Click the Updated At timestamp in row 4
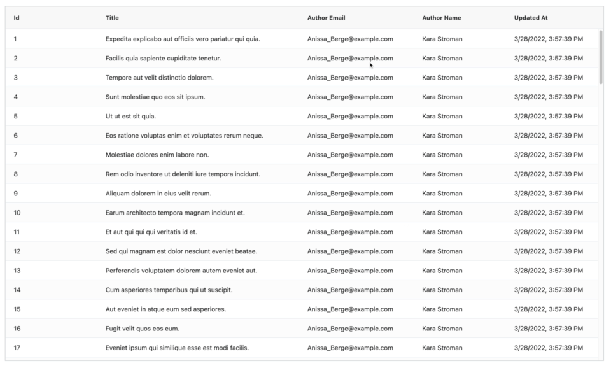611x368 pixels. click(x=548, y=97)
